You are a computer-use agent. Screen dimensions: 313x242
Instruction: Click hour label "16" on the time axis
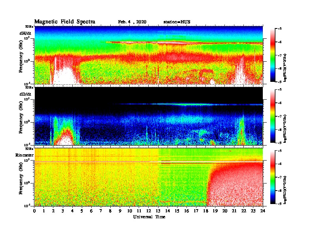187,211
